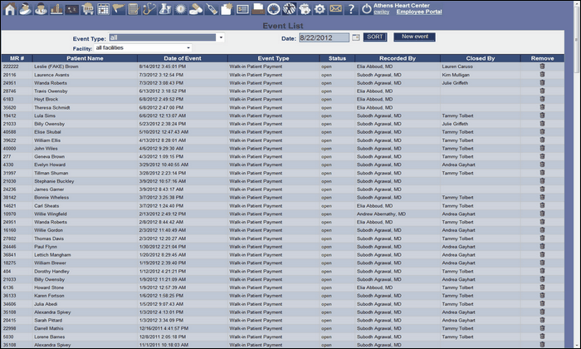Select Kim Mulligan in Closed By column
The image size is (581, 349).
pyautogui.click(x=456, y=75)
